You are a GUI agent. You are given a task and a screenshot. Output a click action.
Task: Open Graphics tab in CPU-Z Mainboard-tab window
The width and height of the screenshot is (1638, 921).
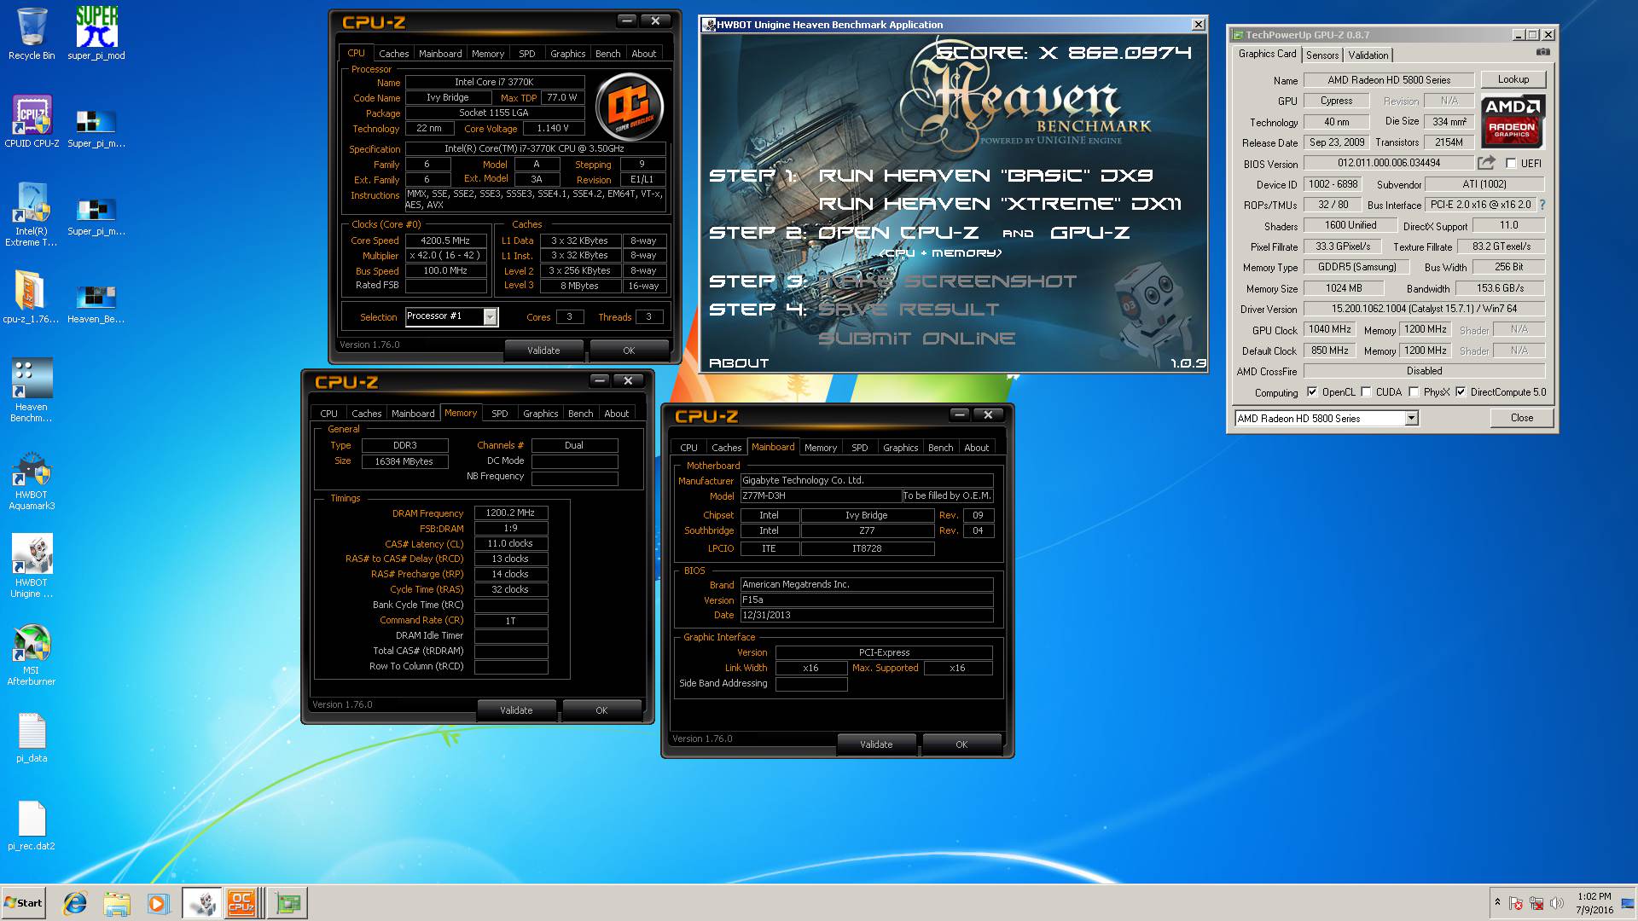(900, 448)
